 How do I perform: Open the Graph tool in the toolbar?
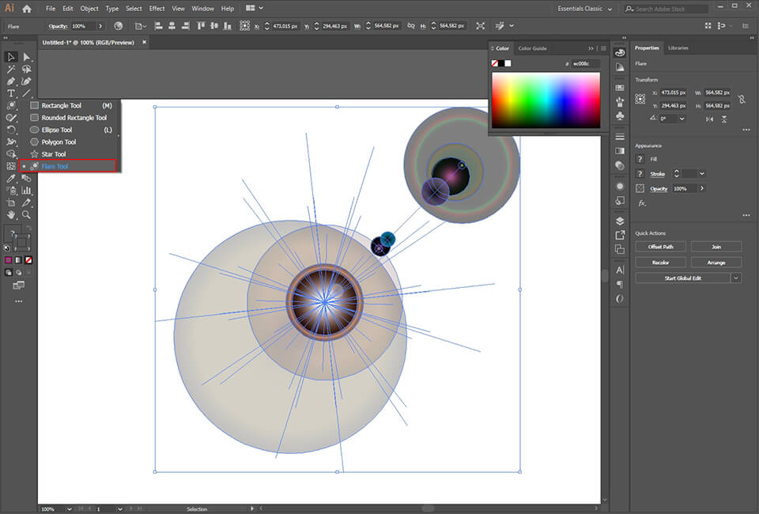pyautogui.click(x=27, y=191)
